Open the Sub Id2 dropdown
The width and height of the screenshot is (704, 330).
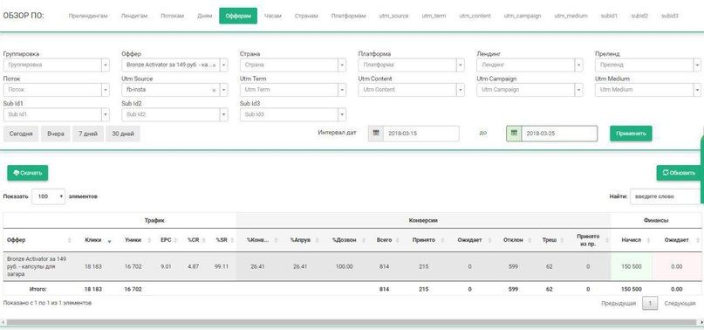coord(174,114)
